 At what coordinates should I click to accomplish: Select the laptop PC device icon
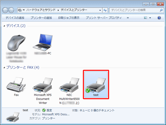[x=43, y=42]
